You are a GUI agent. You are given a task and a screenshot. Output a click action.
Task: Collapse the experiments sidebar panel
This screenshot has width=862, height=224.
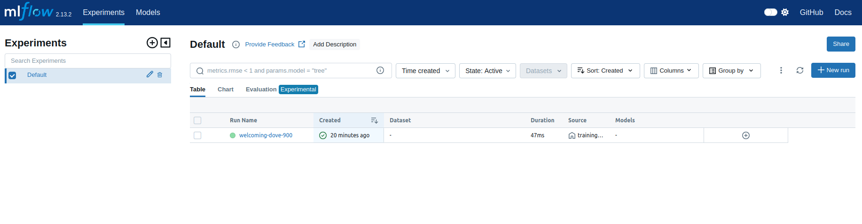point(165,43)
